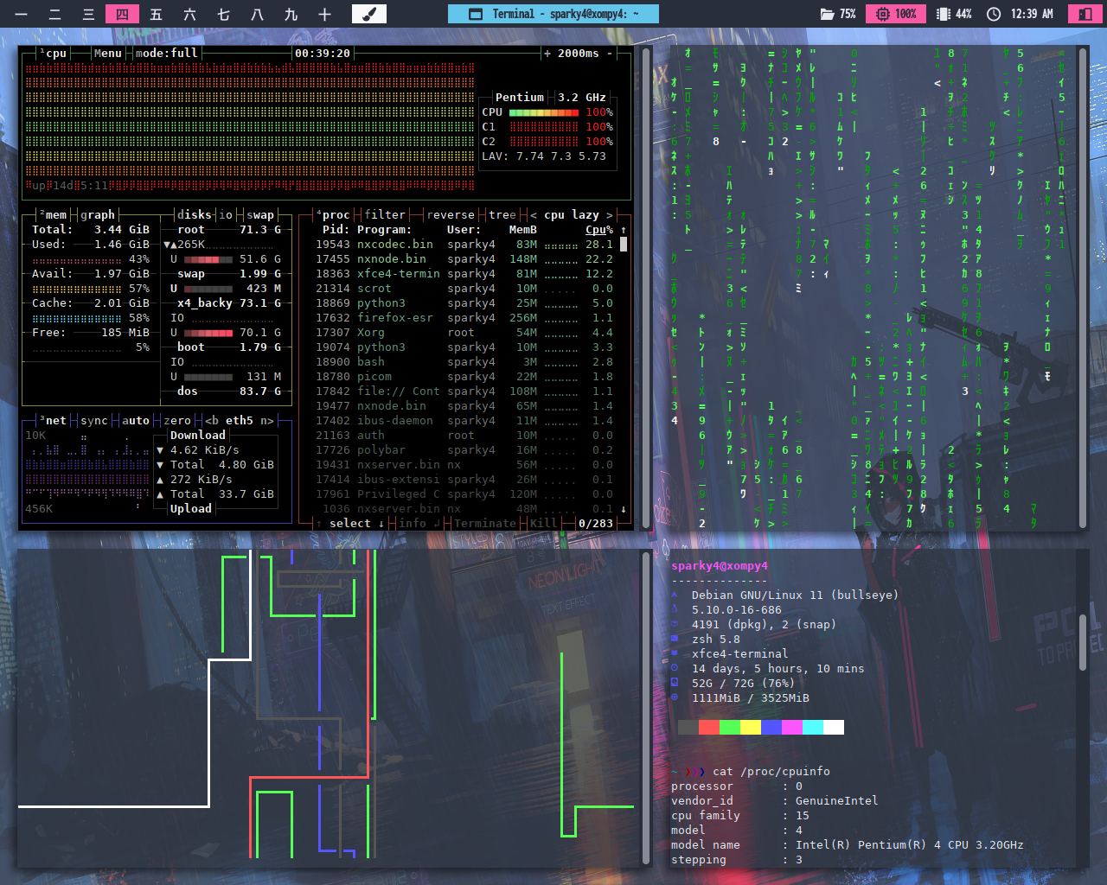Change the mode:full view preset
This screenshot has height=885, width=1107.
tap(166, 54)
